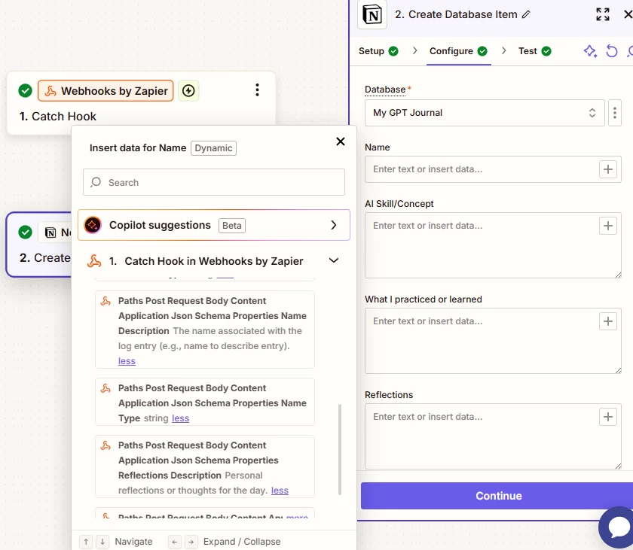This screenshot has width=633, height=550.
Task: Click less link on Name Type string item
Action: point(180,418)
